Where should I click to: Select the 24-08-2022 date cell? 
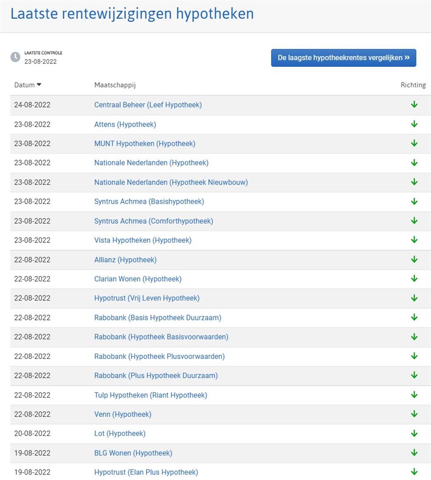pos(32,105)
